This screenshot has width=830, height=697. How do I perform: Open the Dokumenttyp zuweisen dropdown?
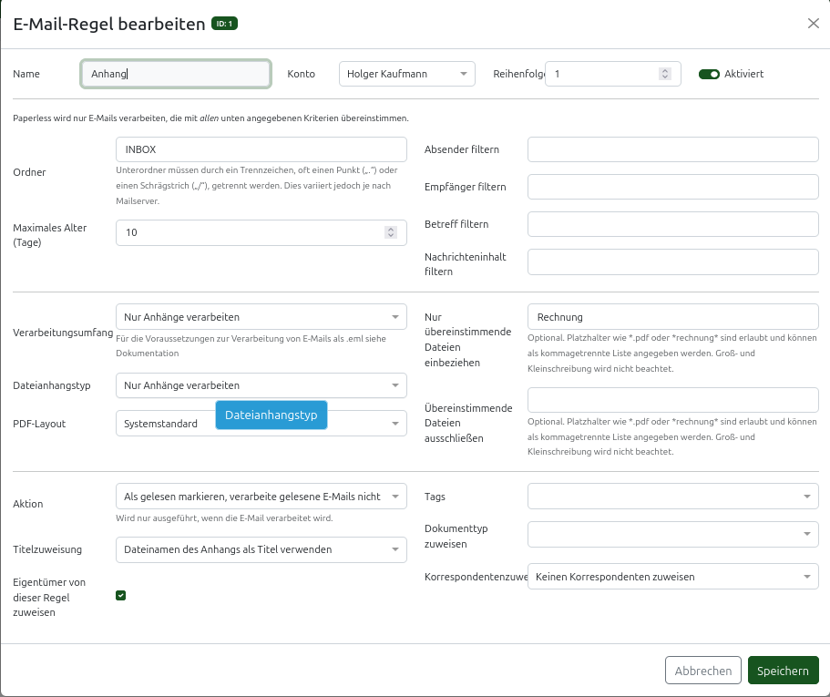[672, 533]
